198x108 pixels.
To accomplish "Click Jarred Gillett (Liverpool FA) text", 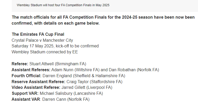I will coord(87,87).
